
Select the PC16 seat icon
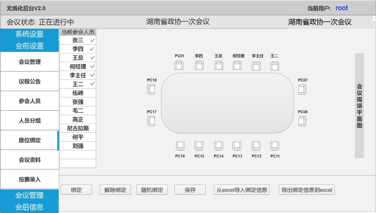[x=180, y=146]
